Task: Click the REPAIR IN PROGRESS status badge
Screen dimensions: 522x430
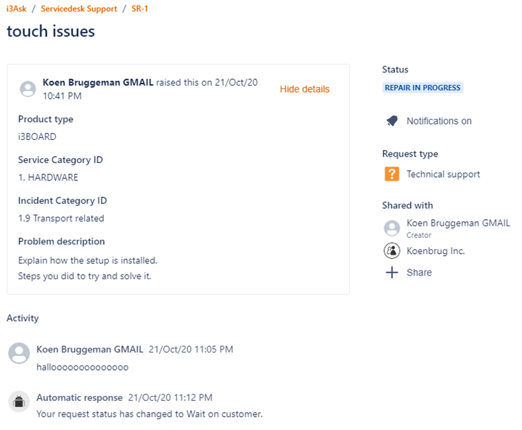Action: pyautogui.click(x=423, y=88)
